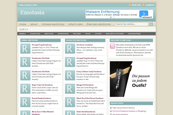173x115 pixels.
Task: Click the hot! r+ link
Action: (x=24, y=29)
